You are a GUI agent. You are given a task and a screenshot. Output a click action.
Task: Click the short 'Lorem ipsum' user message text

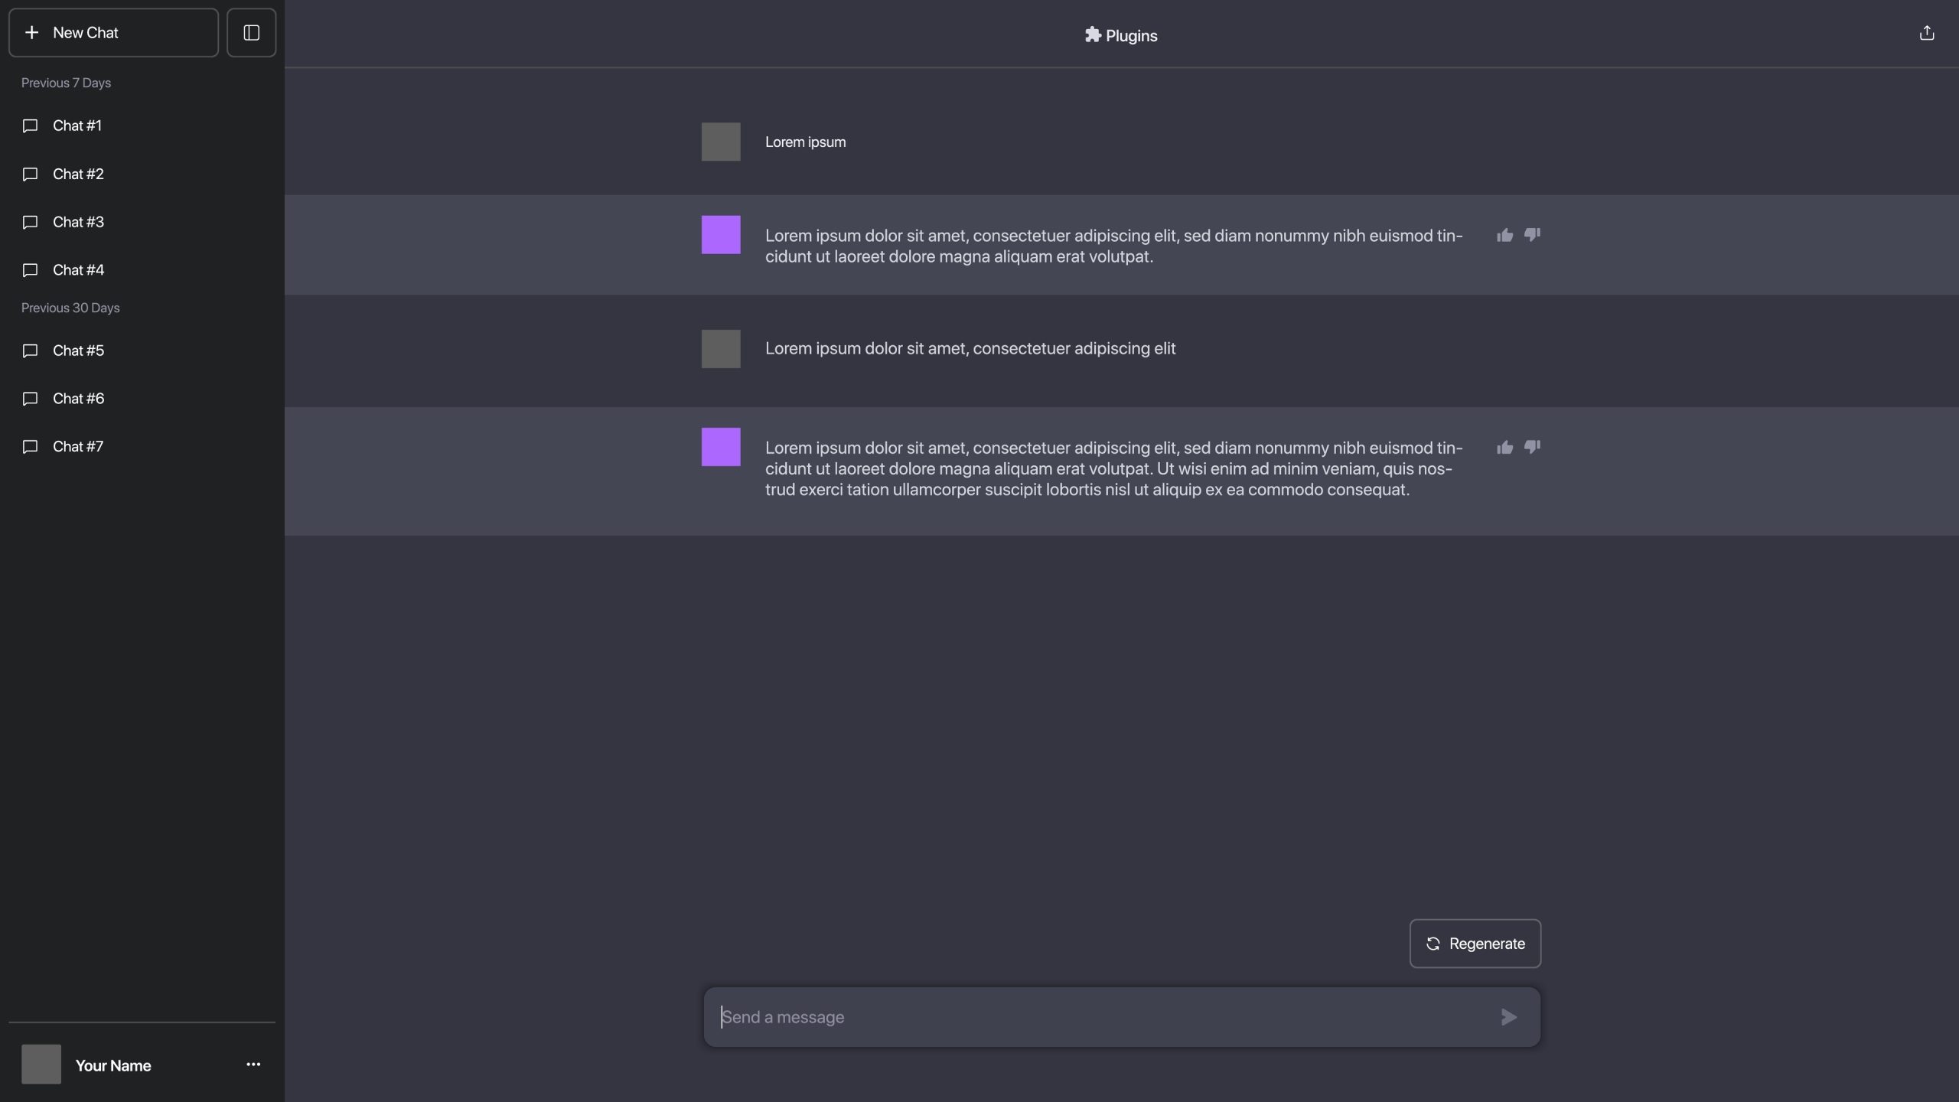coord(805,142)
